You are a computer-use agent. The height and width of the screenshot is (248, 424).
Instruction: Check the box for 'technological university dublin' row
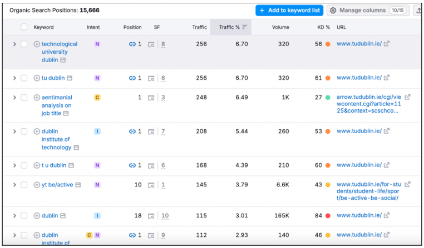tap(24, 44)
